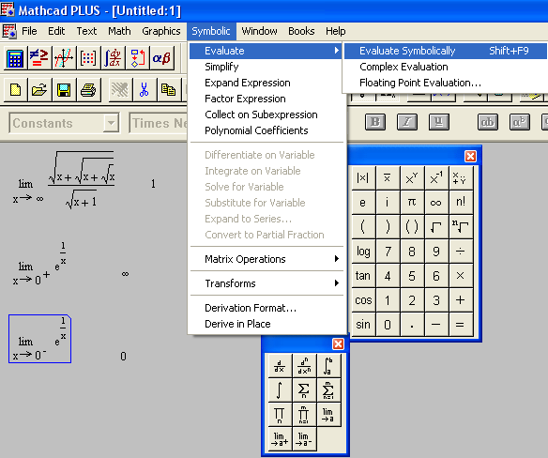548x458 pixels.
Task: Open the Greek symbols palette
Action: point(161,57)
